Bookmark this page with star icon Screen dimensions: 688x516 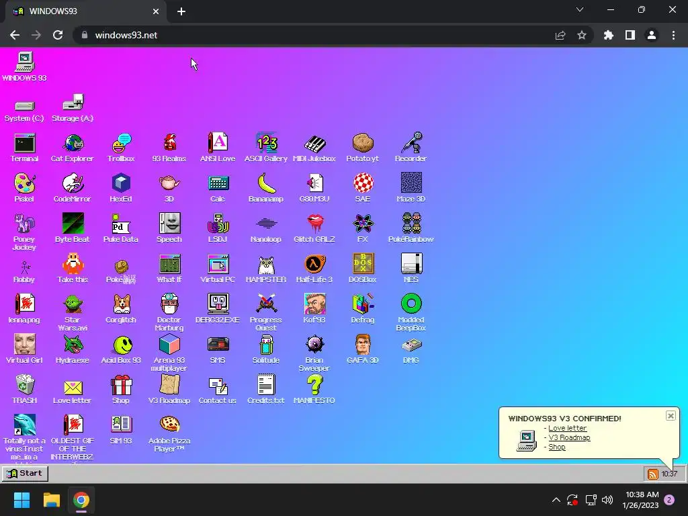click(x=582, y=35)
